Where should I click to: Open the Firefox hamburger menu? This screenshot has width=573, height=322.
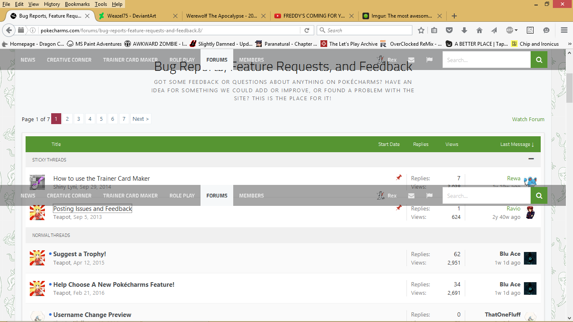pos(564,30)
